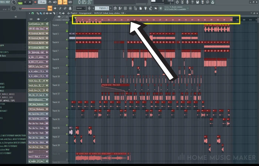This screenshot has height=166, width=259.
Task: Select the playlist slip tool
Action: point(51,13)
